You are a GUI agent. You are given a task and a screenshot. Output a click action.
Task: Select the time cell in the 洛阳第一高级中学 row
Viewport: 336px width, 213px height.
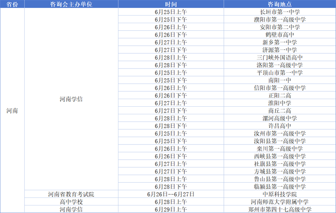pos(171,65)
